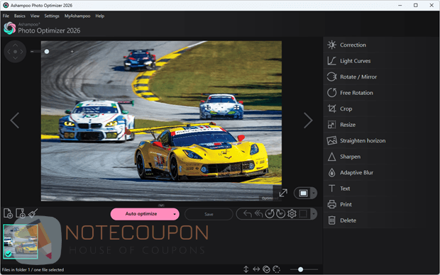Click the Ashampoo Photo Optimizer logo
440x275 pixels.
pos(9,28)
